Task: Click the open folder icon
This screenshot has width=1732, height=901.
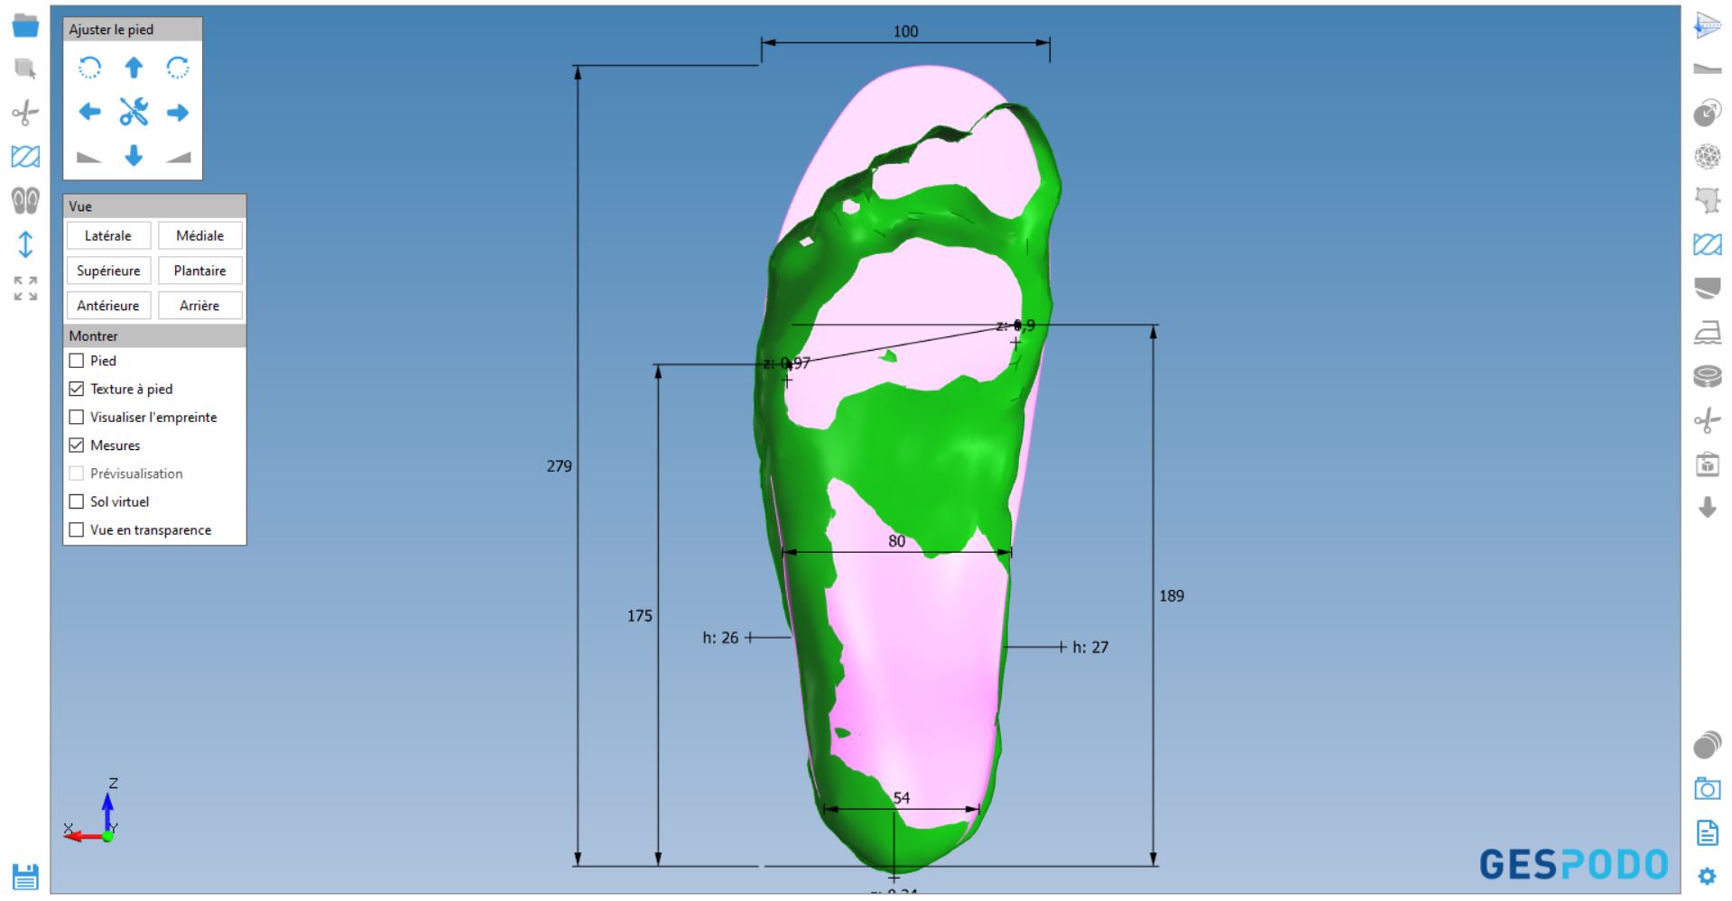Action: click(25, 26)
